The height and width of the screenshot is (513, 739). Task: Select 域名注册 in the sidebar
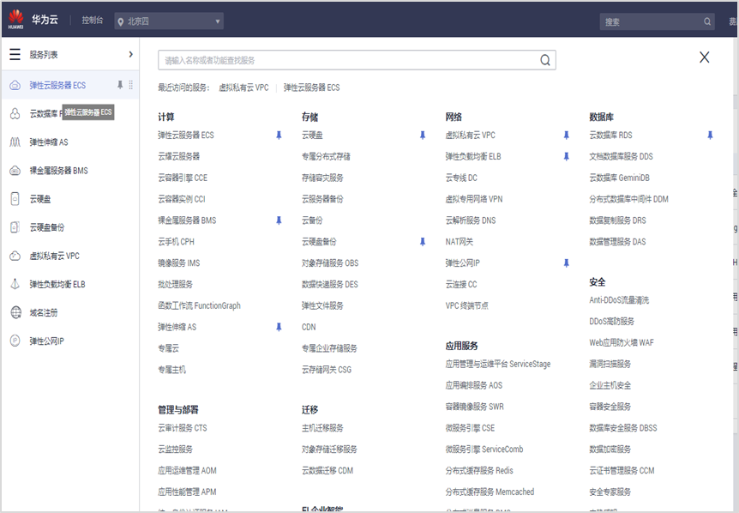[x=44, y=312]
